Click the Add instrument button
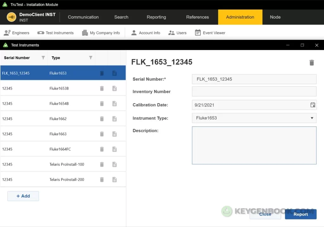This screenshot has height=227, width=324. 23,196
